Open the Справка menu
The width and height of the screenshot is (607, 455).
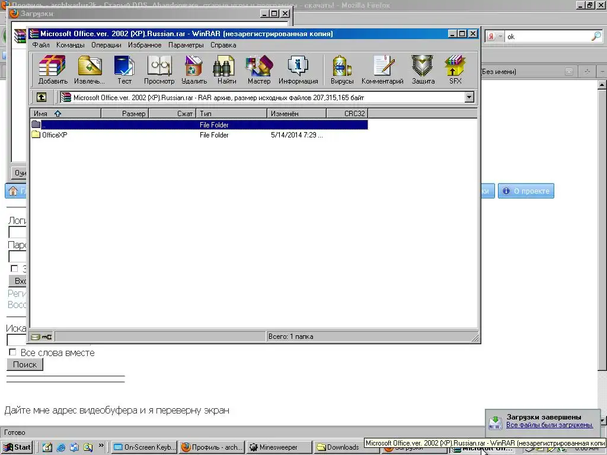[223, 45]
